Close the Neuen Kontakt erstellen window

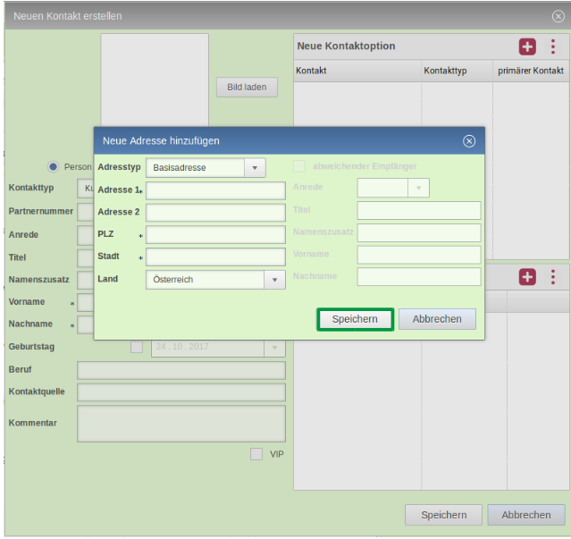coord(558,16)
